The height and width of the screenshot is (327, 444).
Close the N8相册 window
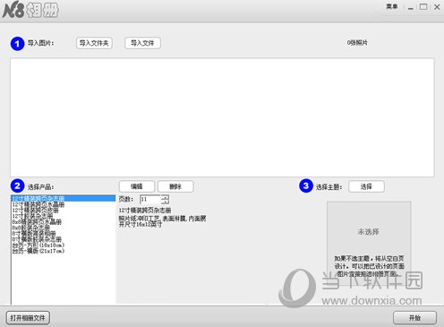(x=437, y=7)
